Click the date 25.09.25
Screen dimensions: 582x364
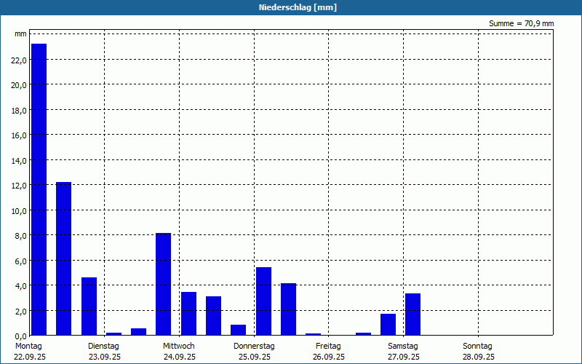point(254,357)
